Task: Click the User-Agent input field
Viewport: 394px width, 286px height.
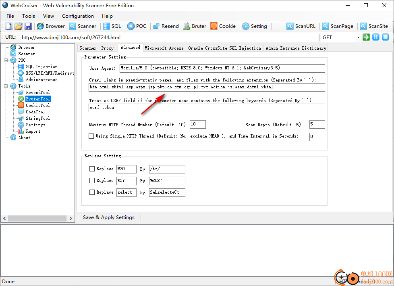Action: point(222,68)
